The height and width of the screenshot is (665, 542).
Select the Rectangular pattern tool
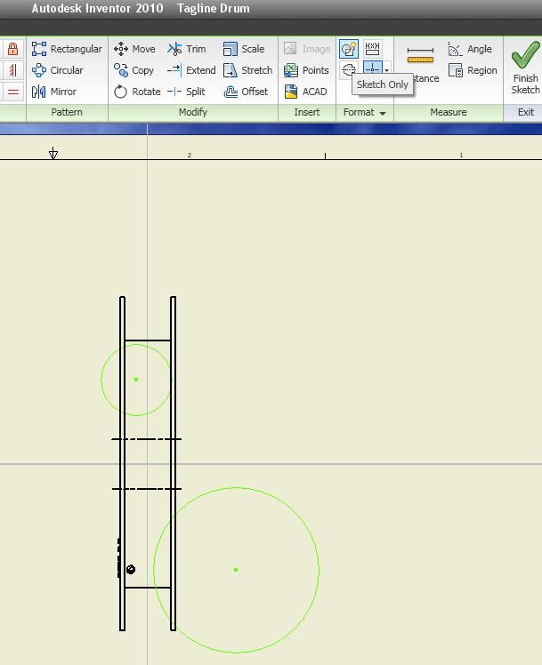click(67, 49)
